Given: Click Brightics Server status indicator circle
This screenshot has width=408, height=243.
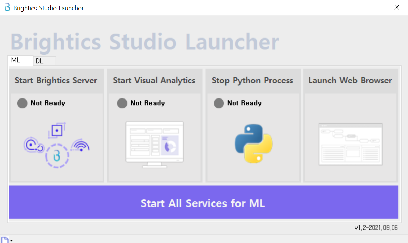Looking at the screenshot, I should point(23,103).
